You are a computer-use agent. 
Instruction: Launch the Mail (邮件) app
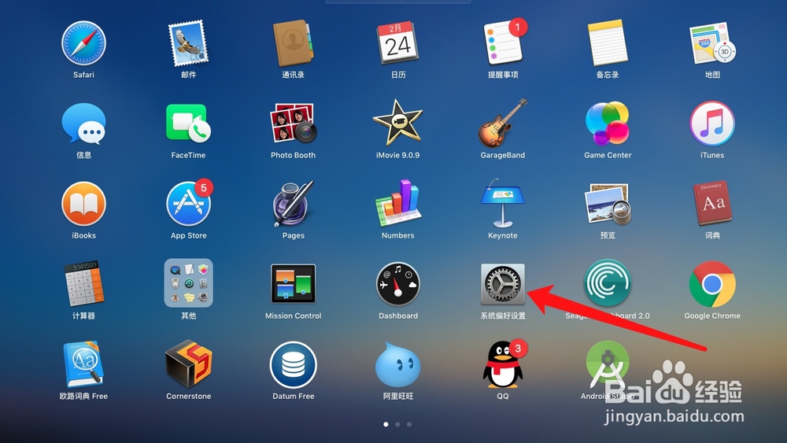tap(188, 43)
